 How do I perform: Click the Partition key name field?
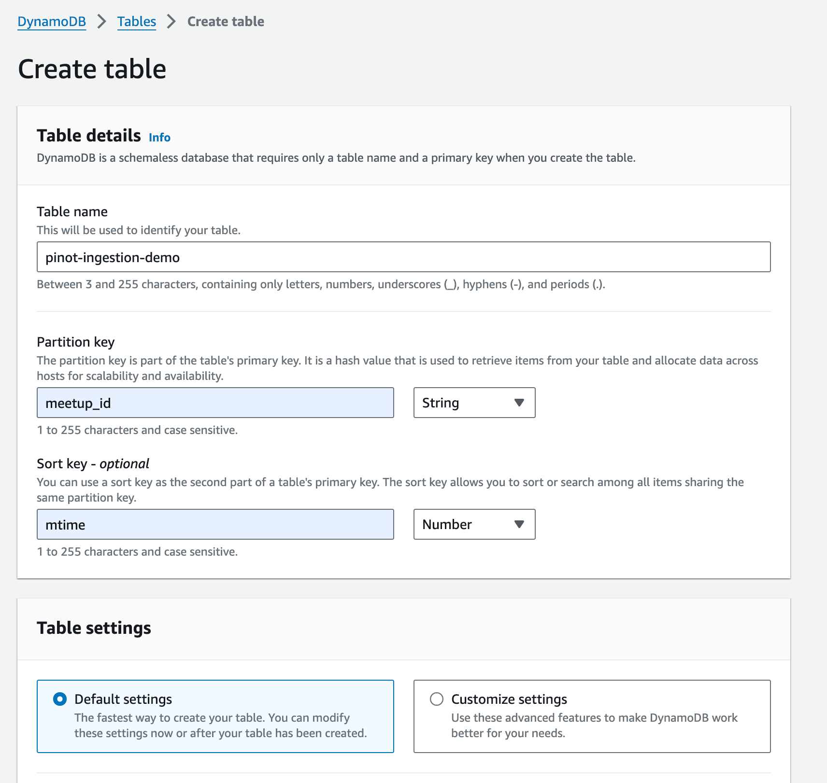coord(215,403)
